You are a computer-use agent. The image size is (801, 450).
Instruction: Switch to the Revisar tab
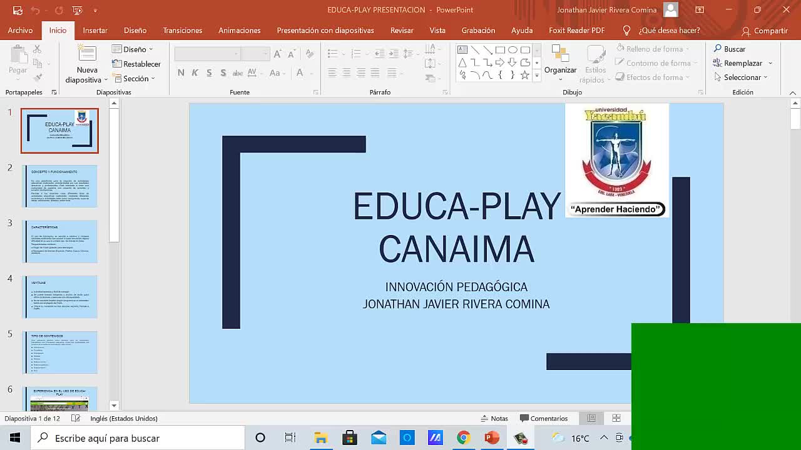tap(402, 30)
